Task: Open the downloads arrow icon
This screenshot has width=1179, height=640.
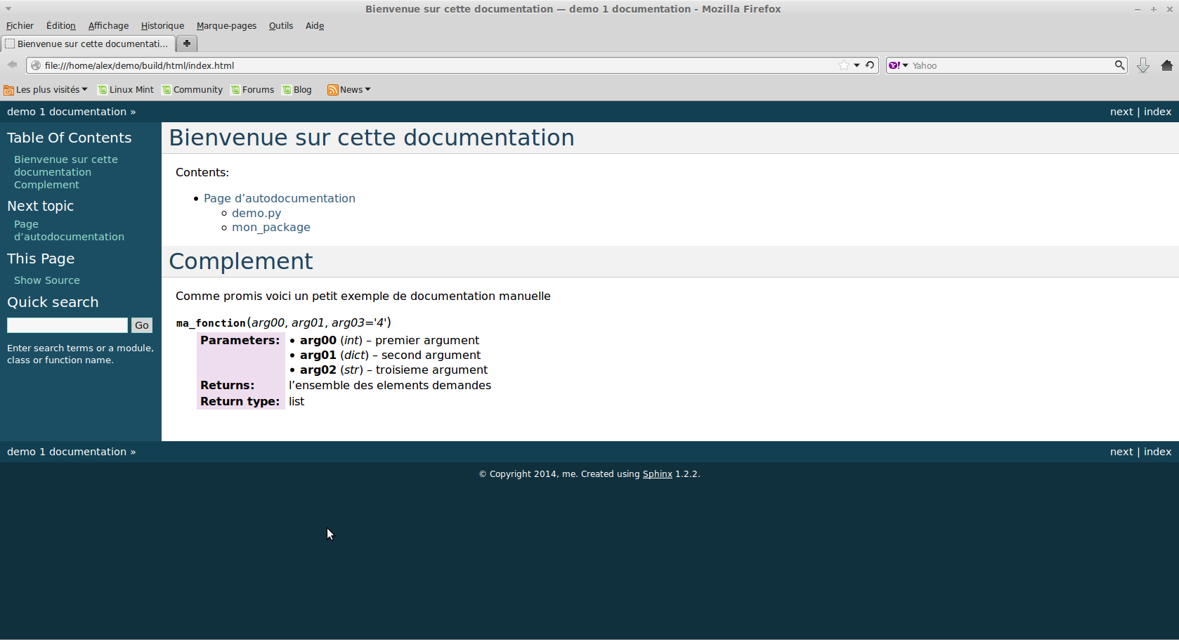Action: [x=1143, y=65]
